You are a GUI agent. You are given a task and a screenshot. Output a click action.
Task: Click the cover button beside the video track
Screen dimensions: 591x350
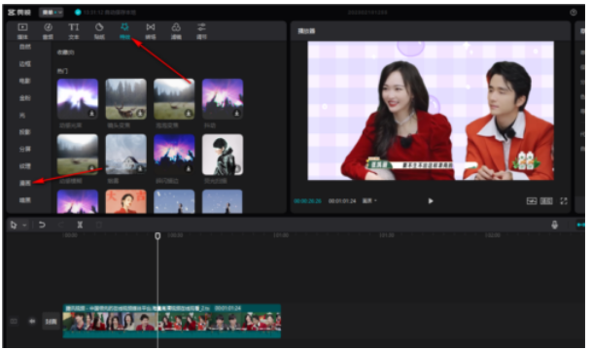52,322
